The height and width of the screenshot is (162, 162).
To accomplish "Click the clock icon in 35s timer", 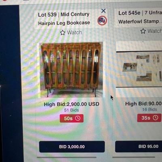I will click(x=156, y=118).
